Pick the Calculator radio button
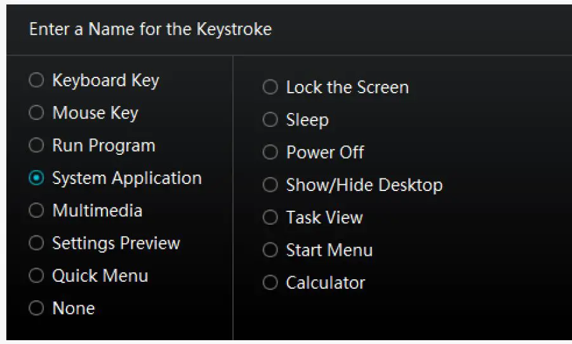The image size is (572, 344). point(270,283)
